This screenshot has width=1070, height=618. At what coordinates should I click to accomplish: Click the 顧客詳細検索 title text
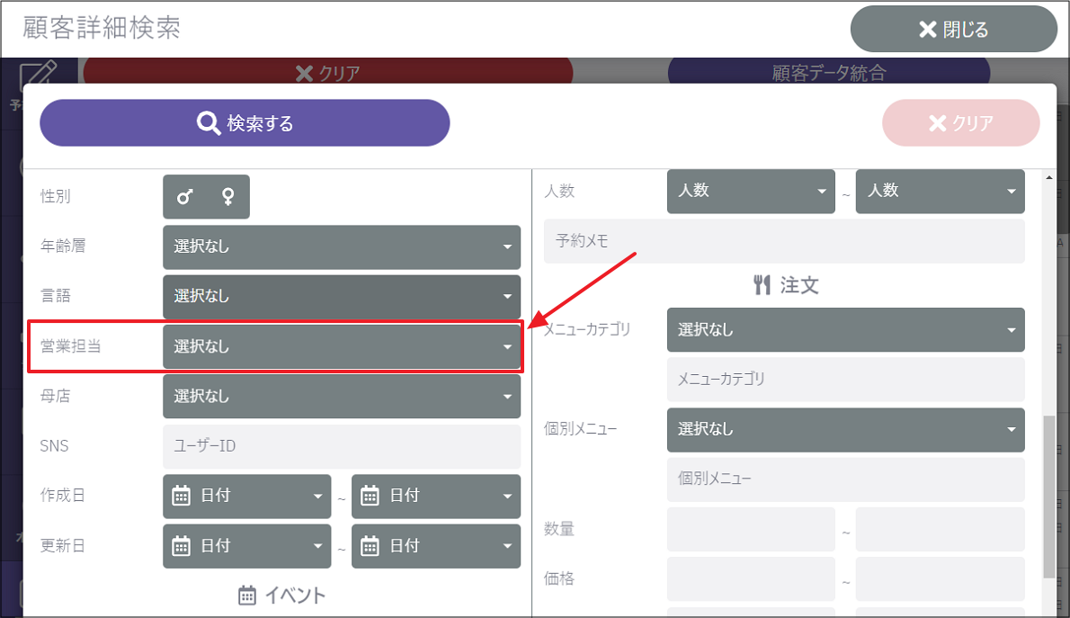point(102,28)
